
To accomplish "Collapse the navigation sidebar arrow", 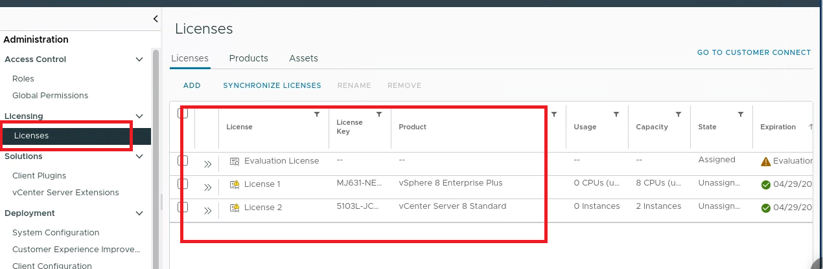I will tap(156, 19).
